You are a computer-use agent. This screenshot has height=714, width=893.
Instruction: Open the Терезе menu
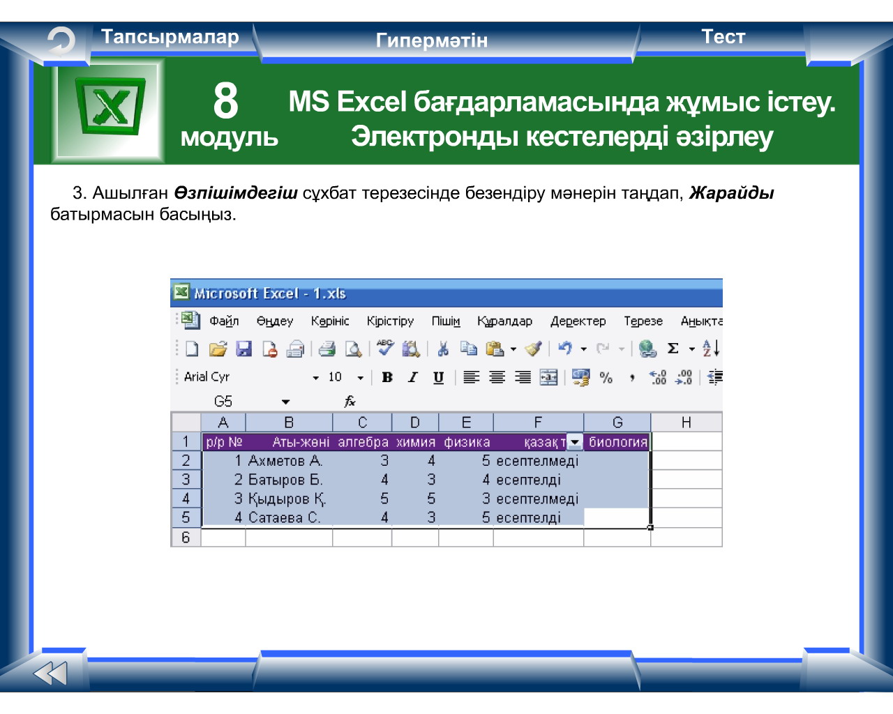[643, 321]
